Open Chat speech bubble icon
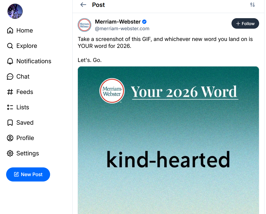266x214 pixels. coord(10,77)
